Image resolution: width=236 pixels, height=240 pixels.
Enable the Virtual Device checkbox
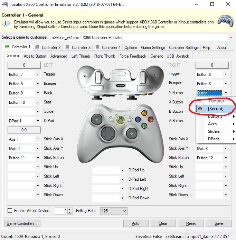pos(10,211)
